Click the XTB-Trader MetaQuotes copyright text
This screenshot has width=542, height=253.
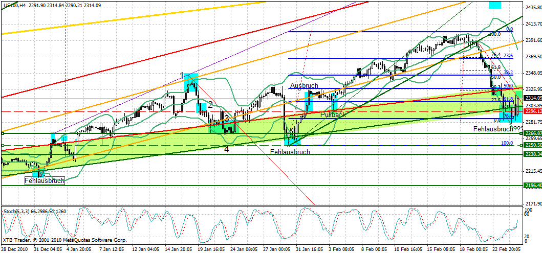pos(65,240)
